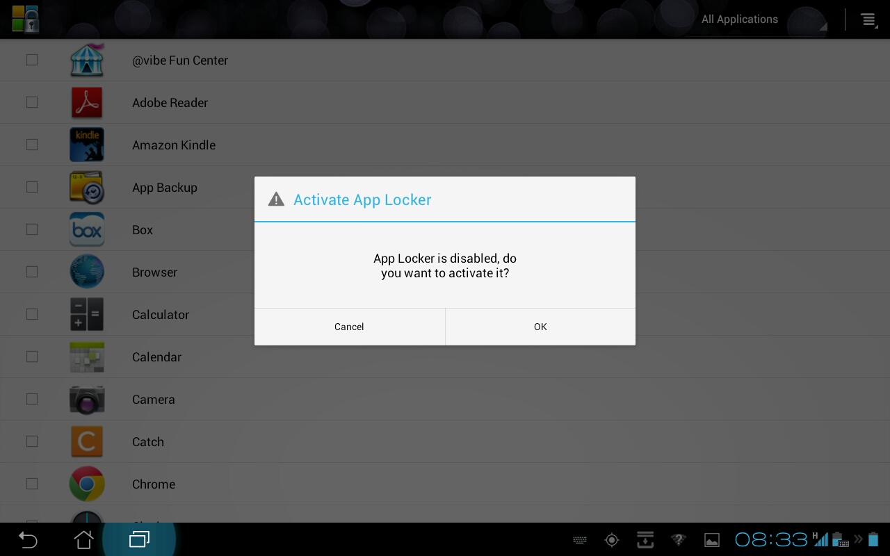Select the "@vibe Fun Center" label

pos(180,60)
